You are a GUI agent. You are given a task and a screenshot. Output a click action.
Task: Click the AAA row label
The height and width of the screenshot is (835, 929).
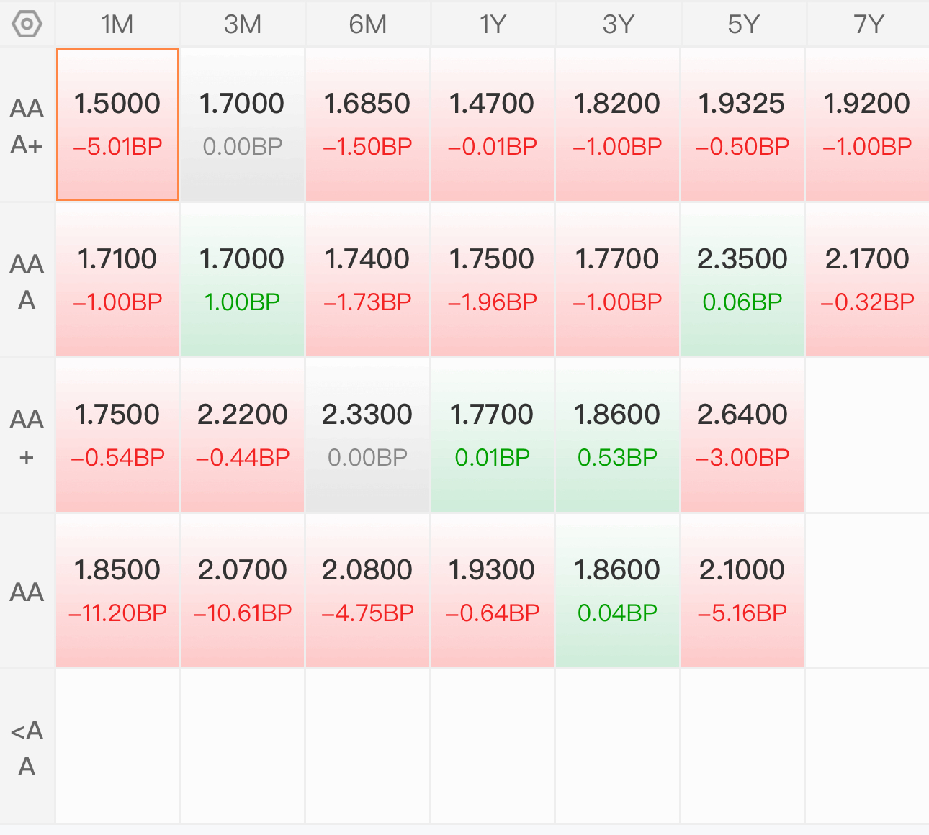[x=27, y=281]
